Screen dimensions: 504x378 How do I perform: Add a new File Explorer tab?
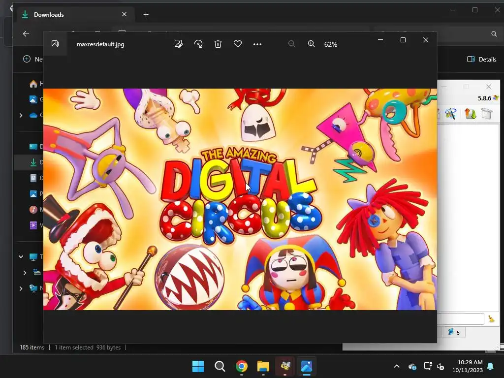coord(146,15)
